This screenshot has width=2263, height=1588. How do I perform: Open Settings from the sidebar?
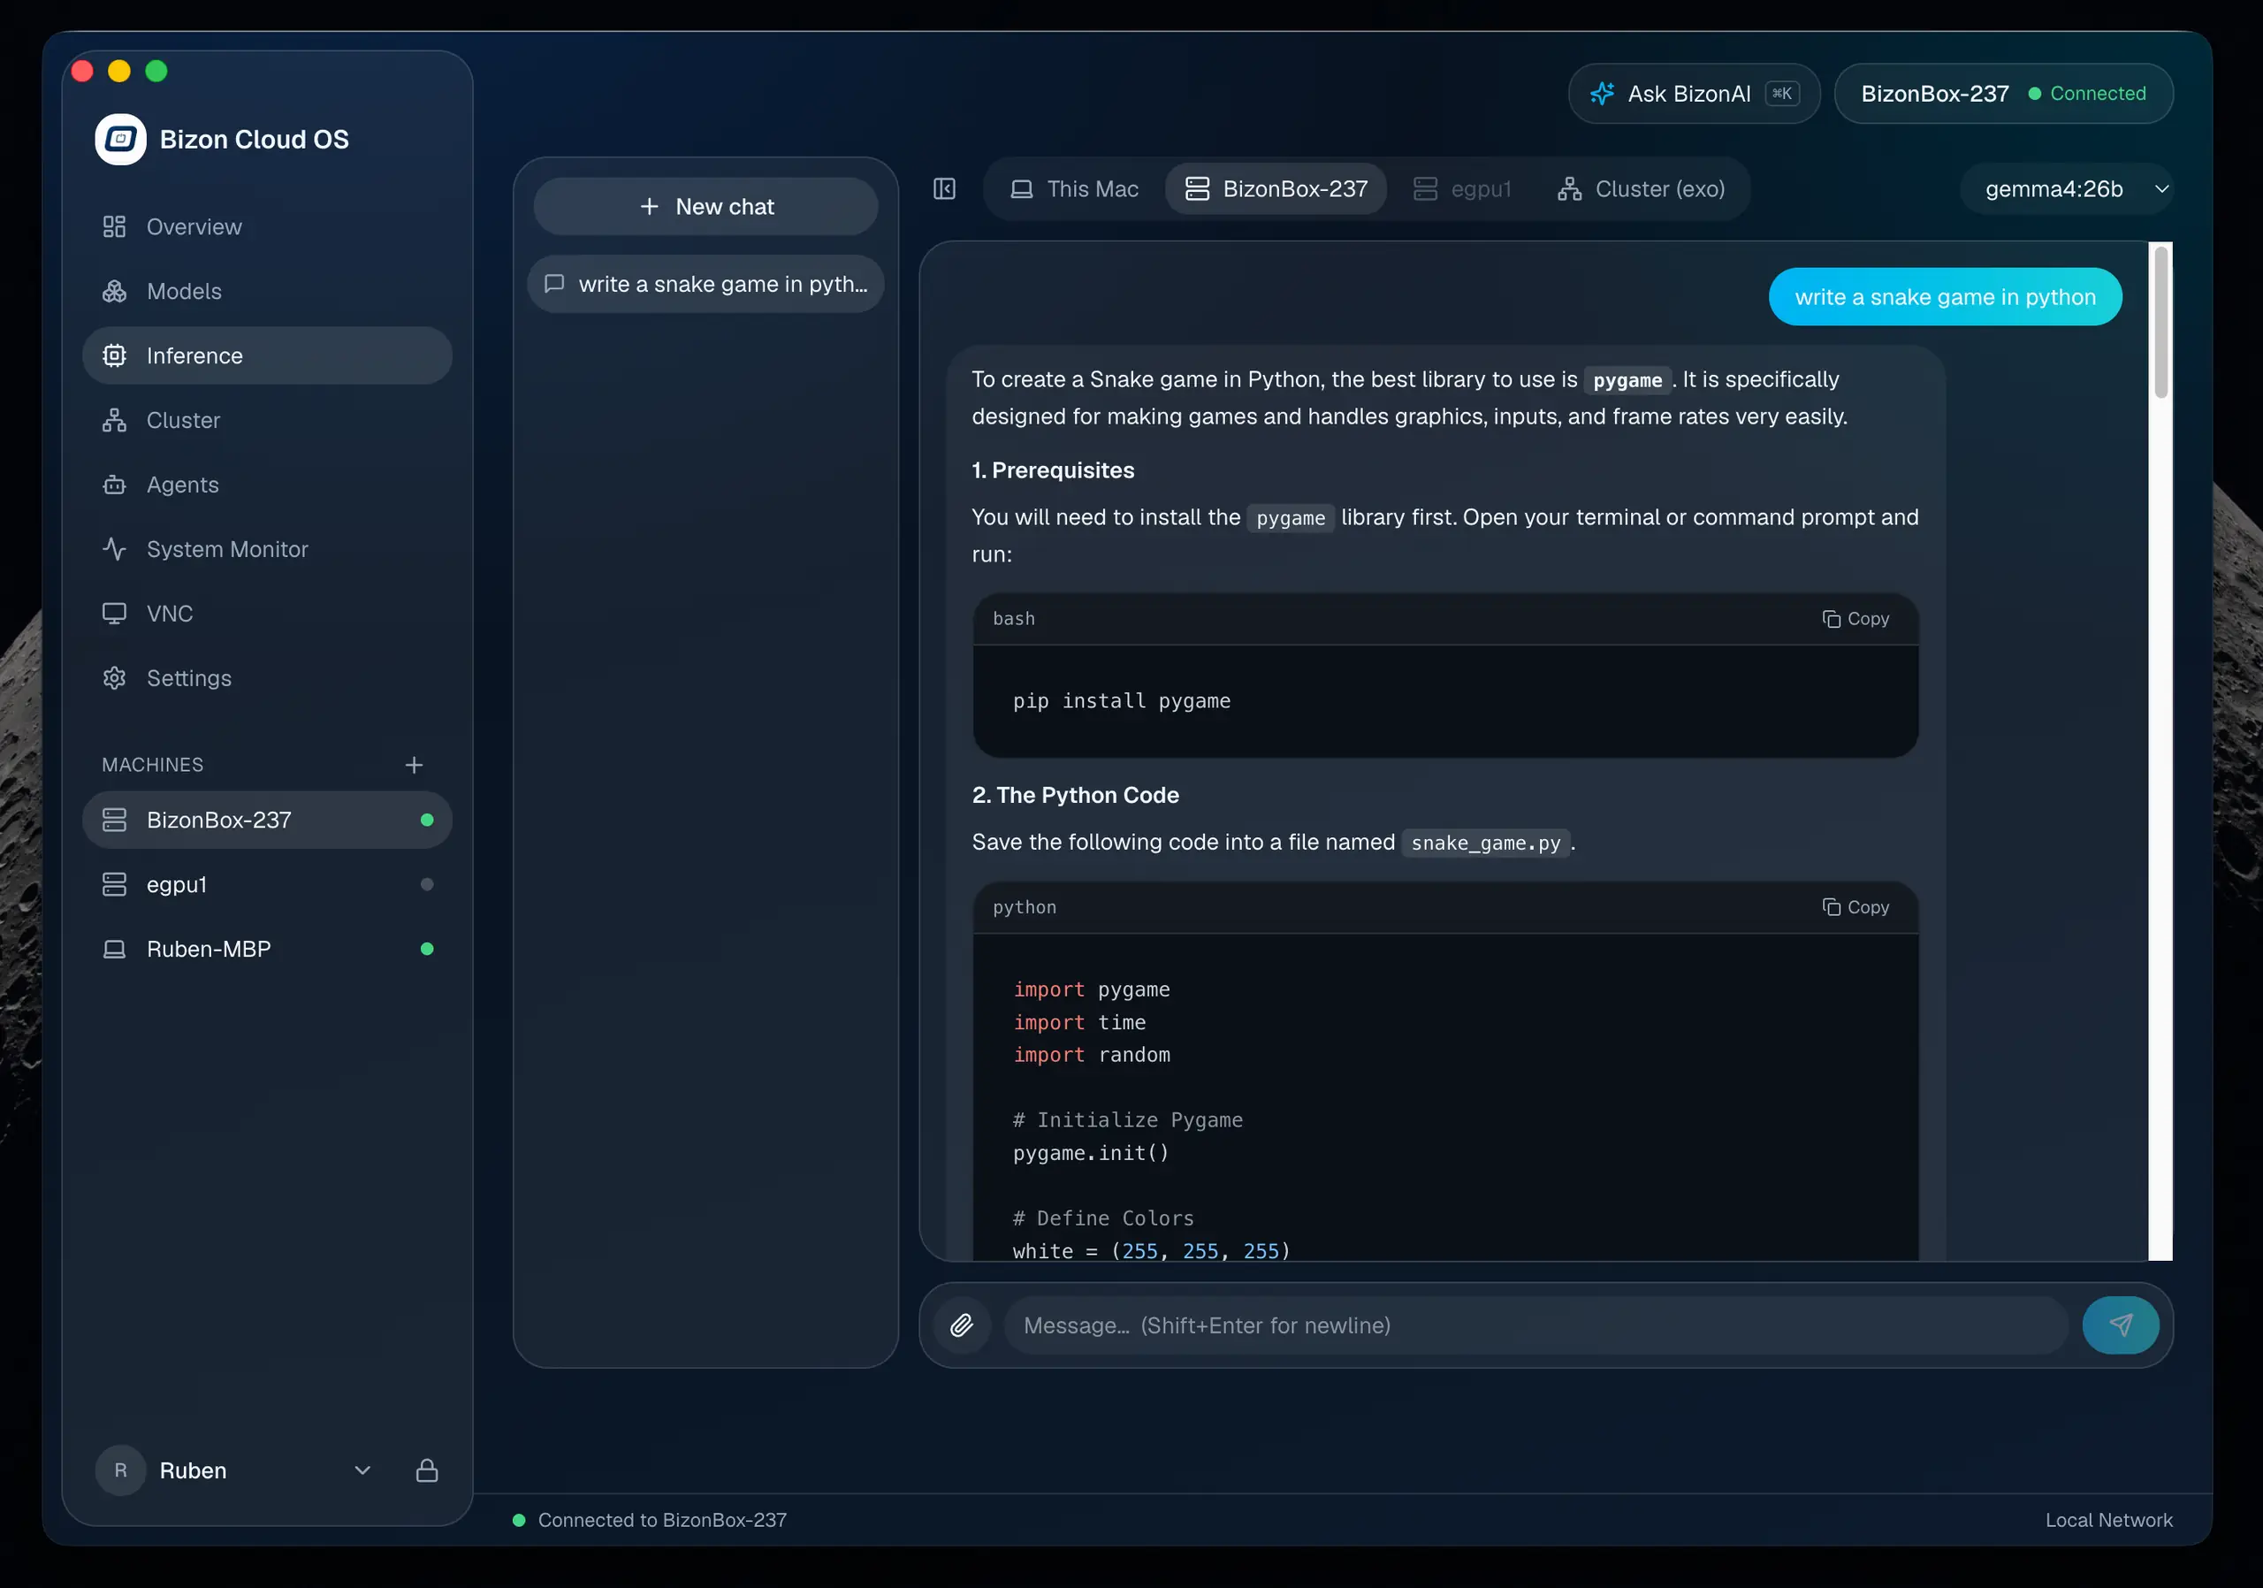[x=267, y=678]
